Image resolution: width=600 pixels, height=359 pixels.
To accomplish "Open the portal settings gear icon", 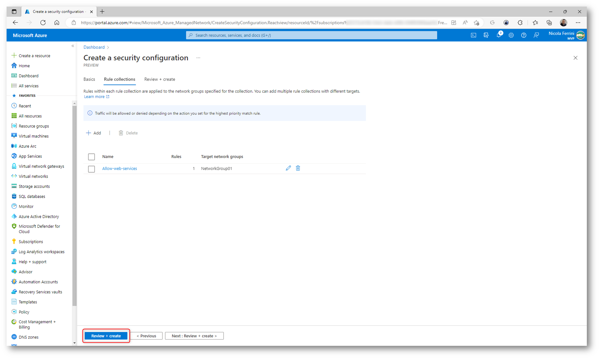I will coord(511,35).
